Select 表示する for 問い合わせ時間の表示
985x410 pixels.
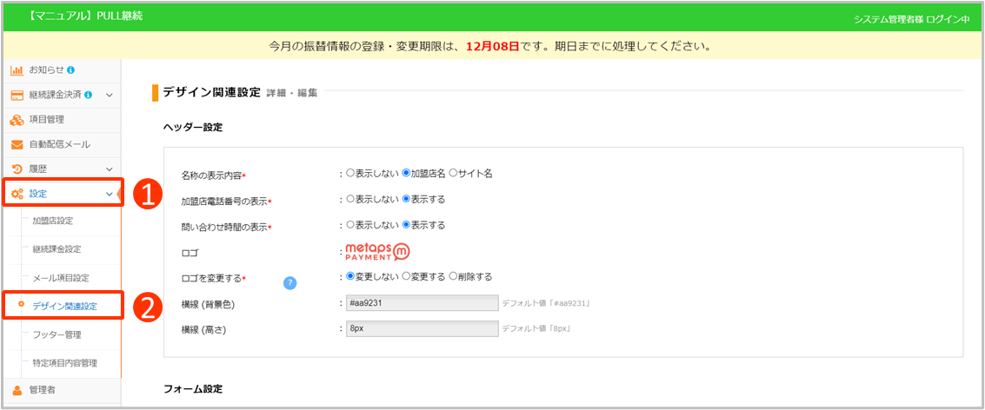click(x=406, y=225)
